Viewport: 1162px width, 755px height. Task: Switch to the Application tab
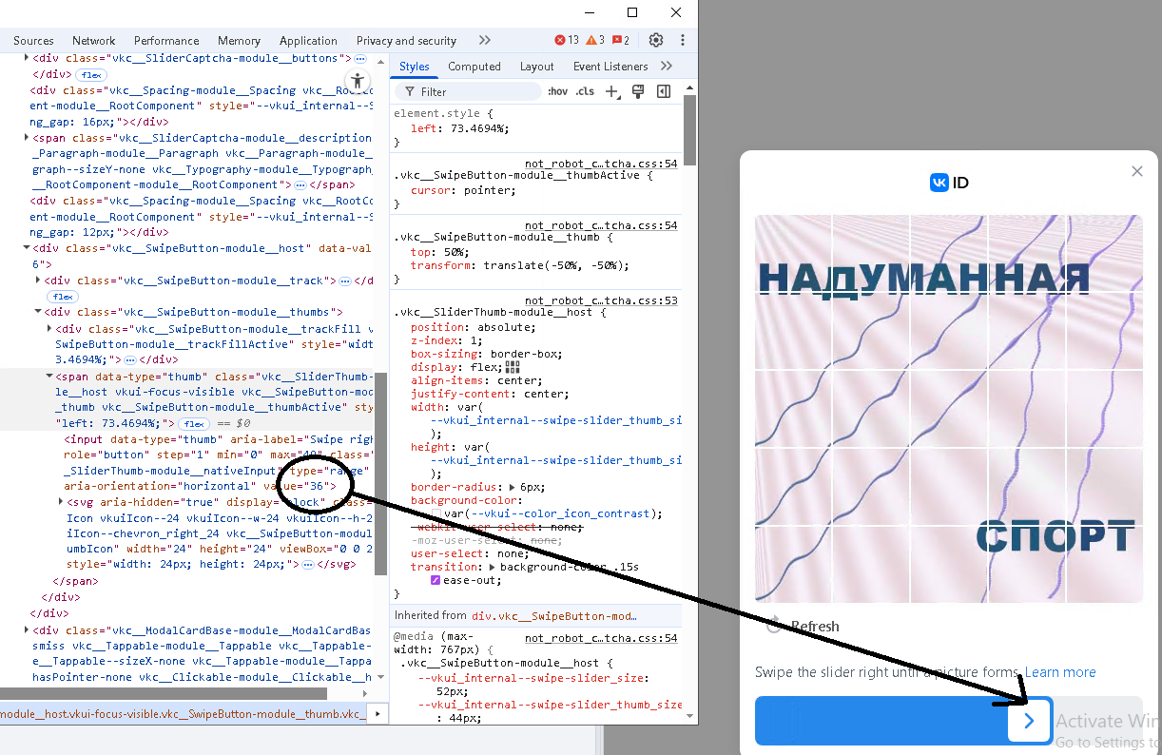(x=308, y=40)
